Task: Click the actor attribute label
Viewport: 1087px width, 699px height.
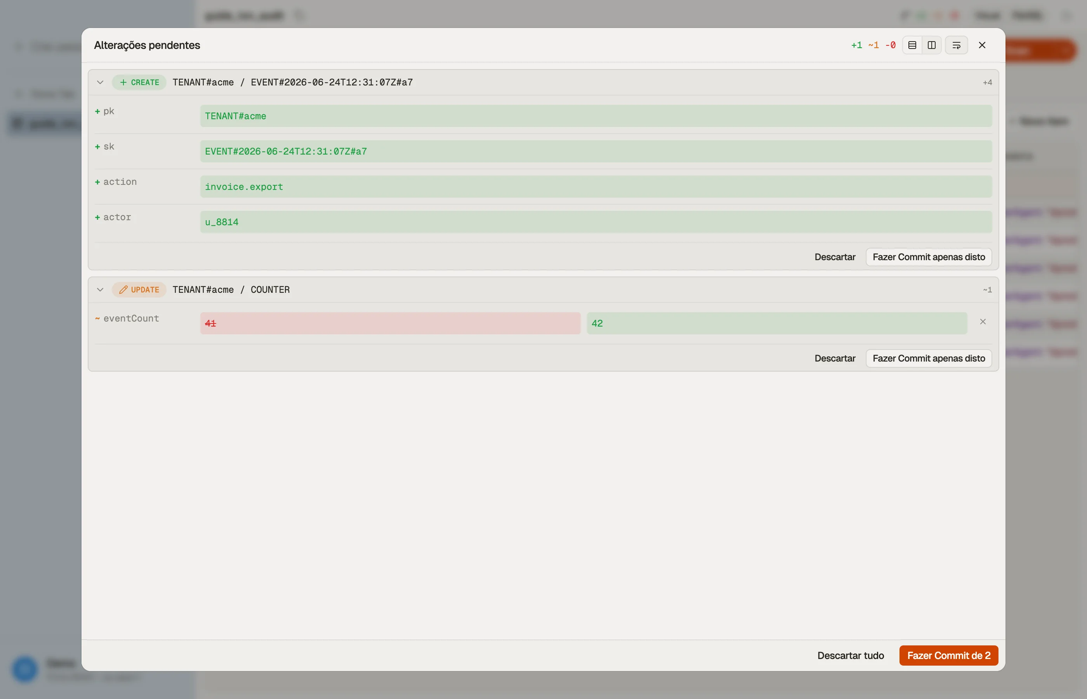Action: 117,217
